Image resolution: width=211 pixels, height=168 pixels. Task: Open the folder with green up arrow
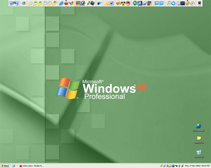pos(40,3)
